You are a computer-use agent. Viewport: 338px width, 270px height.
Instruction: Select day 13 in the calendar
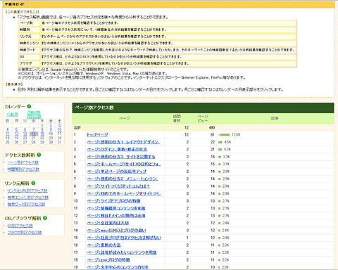(x=25, y=134)
